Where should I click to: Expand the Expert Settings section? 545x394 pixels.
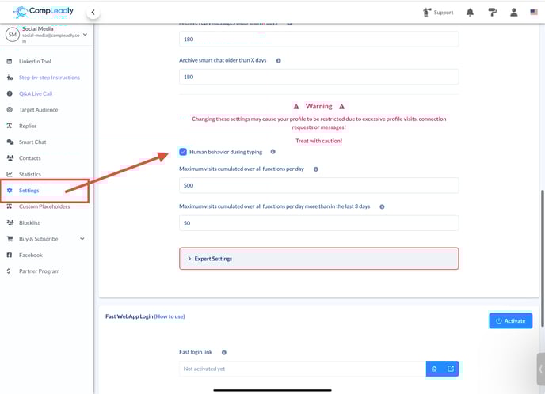(319, 259)
